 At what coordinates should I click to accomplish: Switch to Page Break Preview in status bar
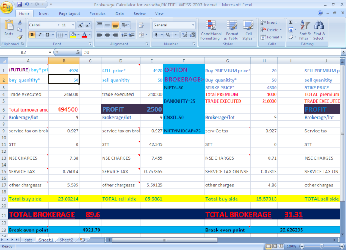coord(281,246)
